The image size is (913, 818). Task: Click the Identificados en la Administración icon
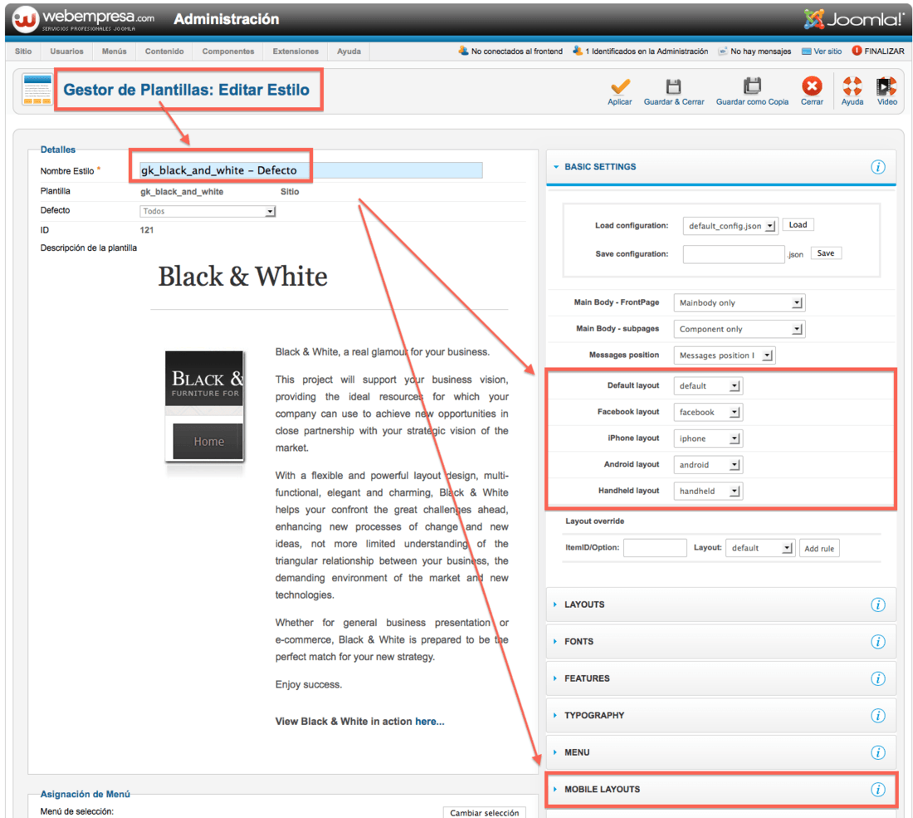click(578, 51)
